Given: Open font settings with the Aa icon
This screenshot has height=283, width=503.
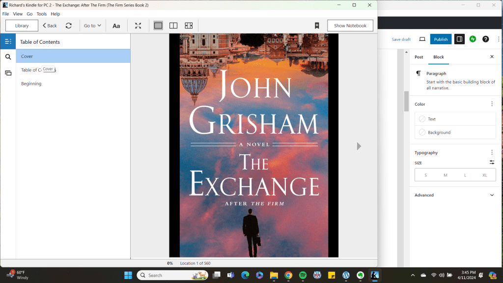Looking at the screenshot, I should 116,26.
